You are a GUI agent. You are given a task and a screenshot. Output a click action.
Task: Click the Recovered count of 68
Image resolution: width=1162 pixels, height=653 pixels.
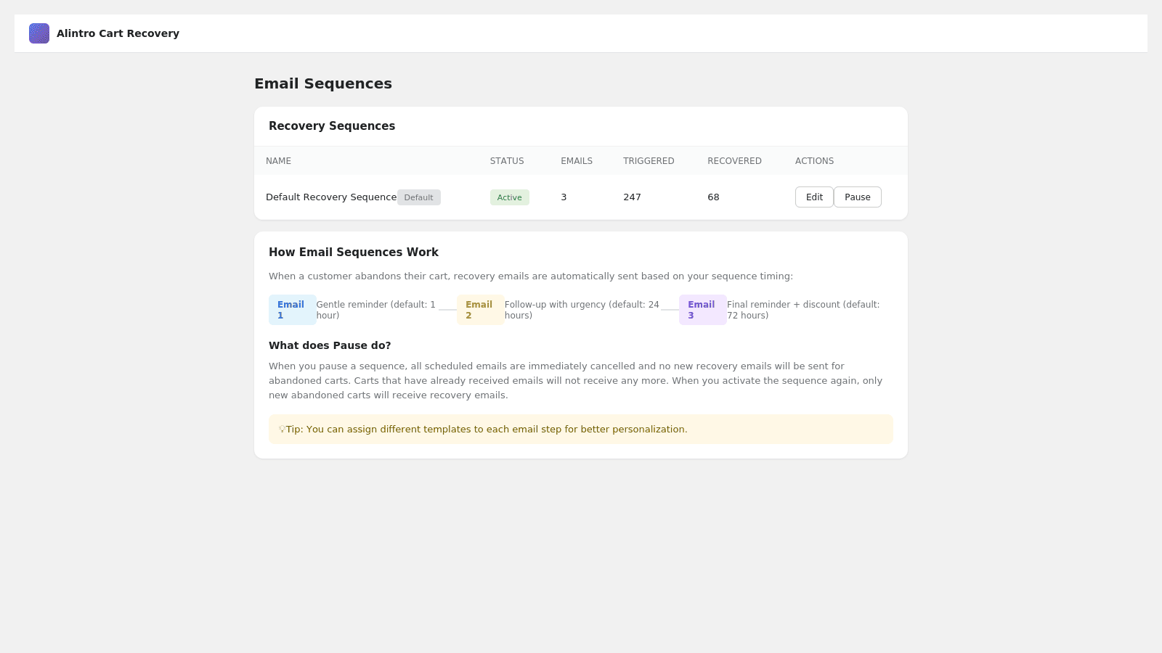click(713, 197)
